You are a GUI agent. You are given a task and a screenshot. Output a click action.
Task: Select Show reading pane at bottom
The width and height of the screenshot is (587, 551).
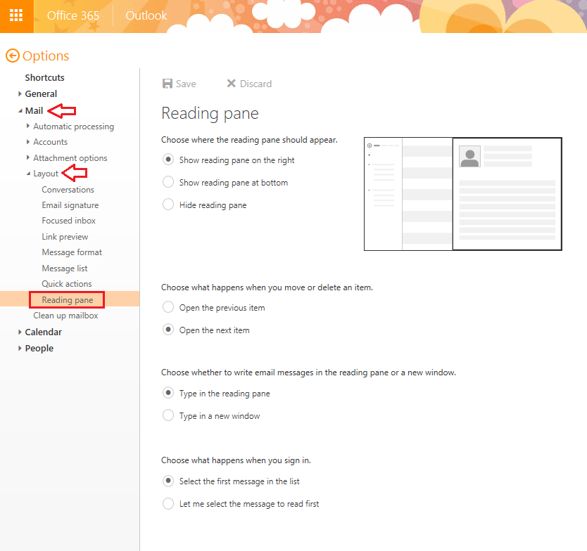point(168,182)
